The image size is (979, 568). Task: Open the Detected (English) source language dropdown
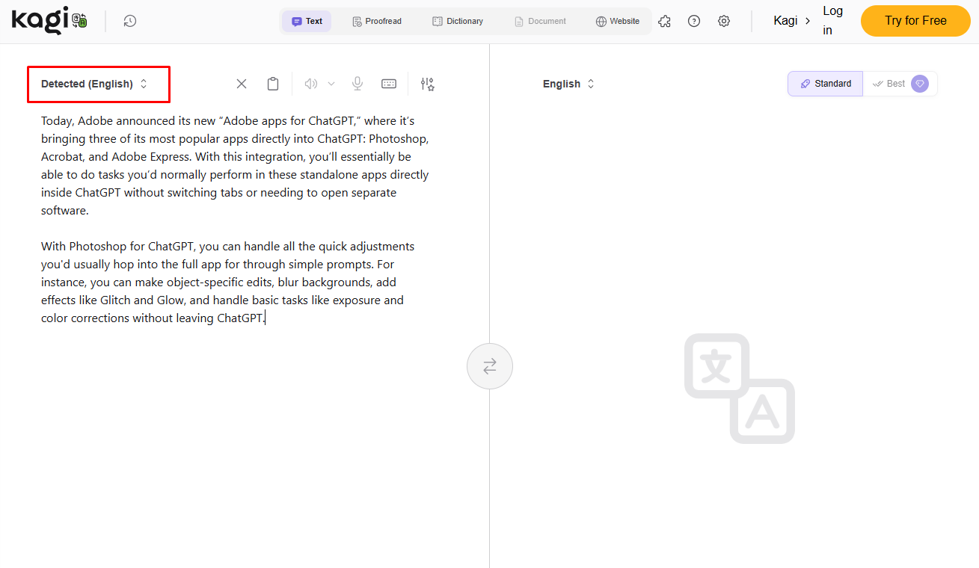[96, 84]
